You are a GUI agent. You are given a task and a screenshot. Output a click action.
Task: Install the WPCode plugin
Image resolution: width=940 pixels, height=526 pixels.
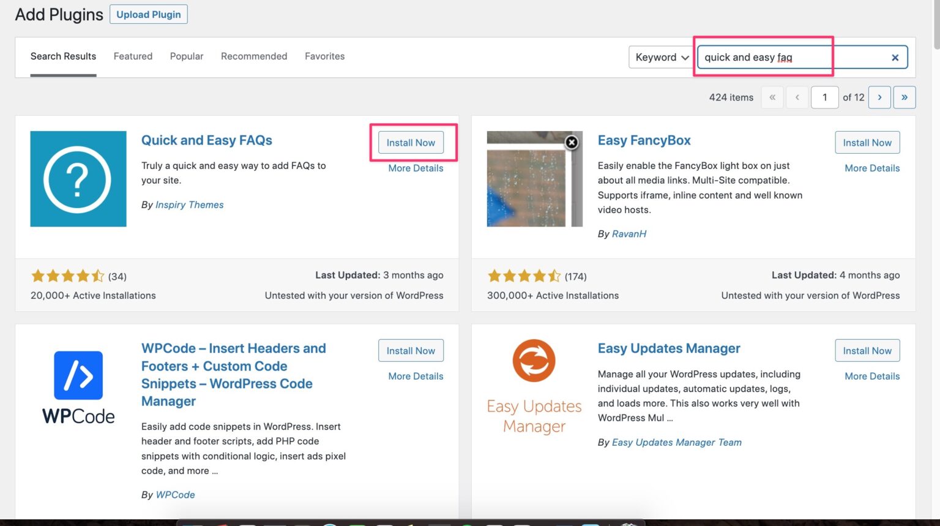(411, 351)
